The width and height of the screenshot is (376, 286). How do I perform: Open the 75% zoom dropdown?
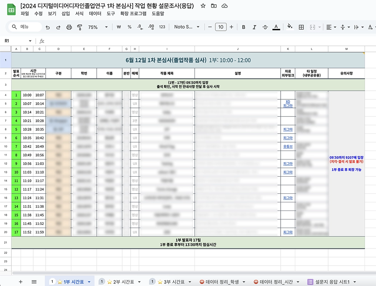pos(97,27)
